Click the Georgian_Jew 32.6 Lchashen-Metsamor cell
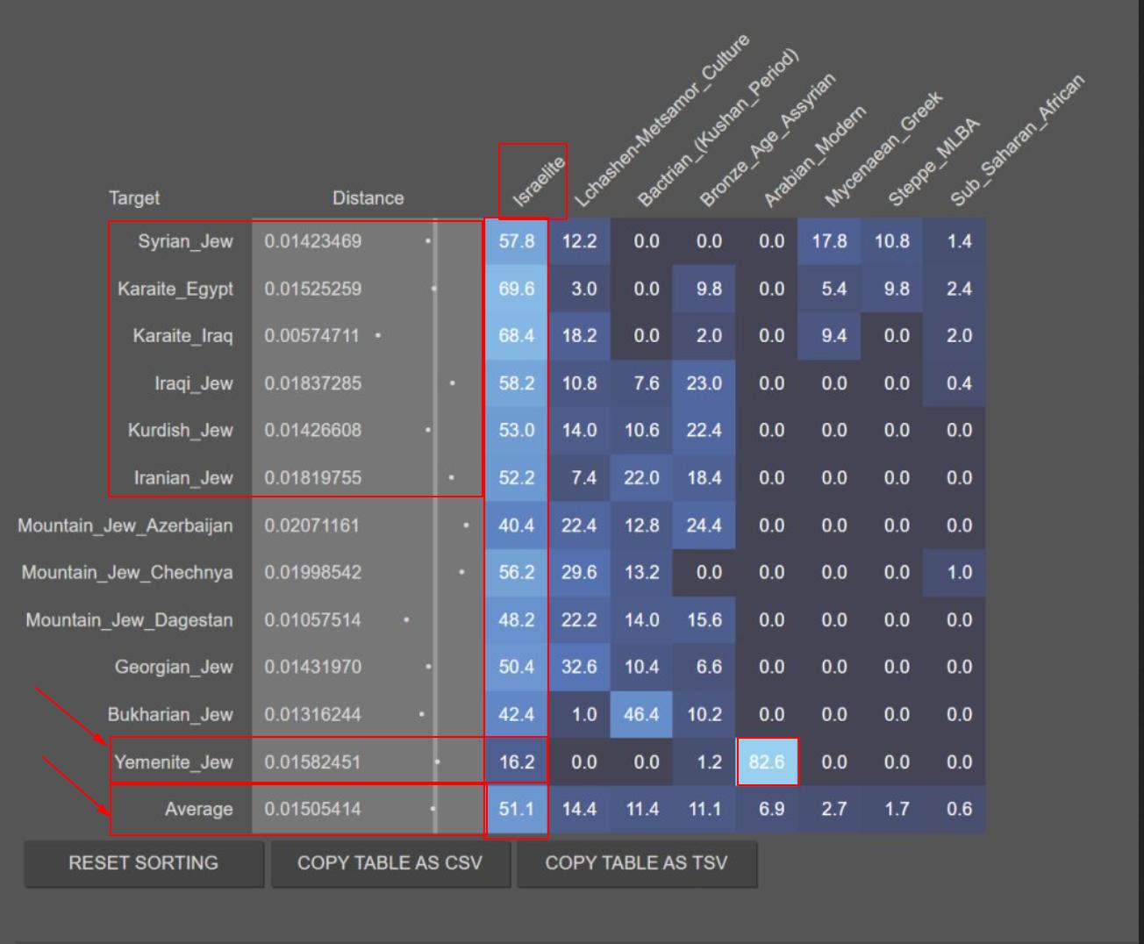Viewport: 1144px width, 944px height. (x=579, y=667)
